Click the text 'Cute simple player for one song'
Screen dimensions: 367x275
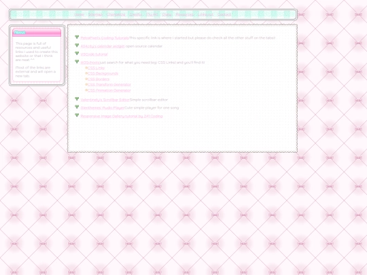[x=152, y=108]
